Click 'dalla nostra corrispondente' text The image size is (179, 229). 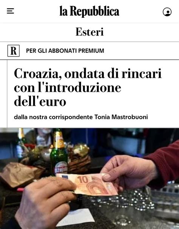click(x=53, y=117)
